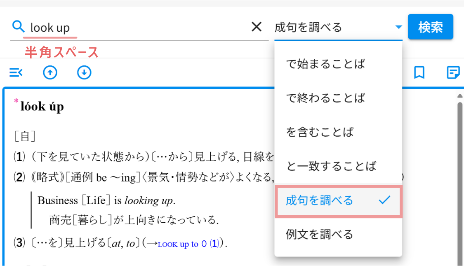Open the search mode dropdown arrow
The width and height of the screenshot is (464, 270).
[x=398, y=27]
